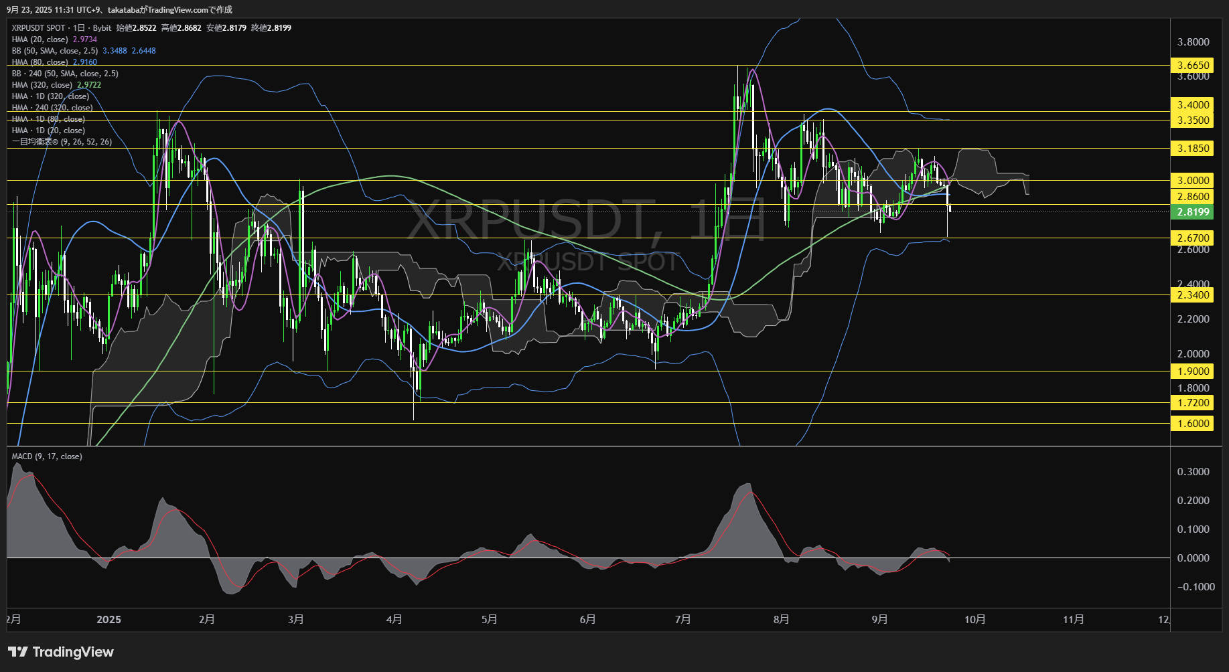The height and width of the screenshot is (672, 1229).
Task: Click the 1.8000 price axis tick
Action: (1194, 388)
